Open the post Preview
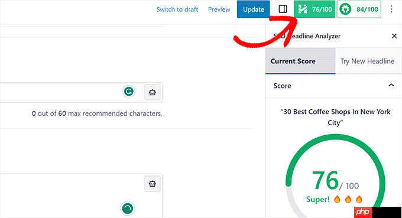402x218 pixels. tap(219, 9)
